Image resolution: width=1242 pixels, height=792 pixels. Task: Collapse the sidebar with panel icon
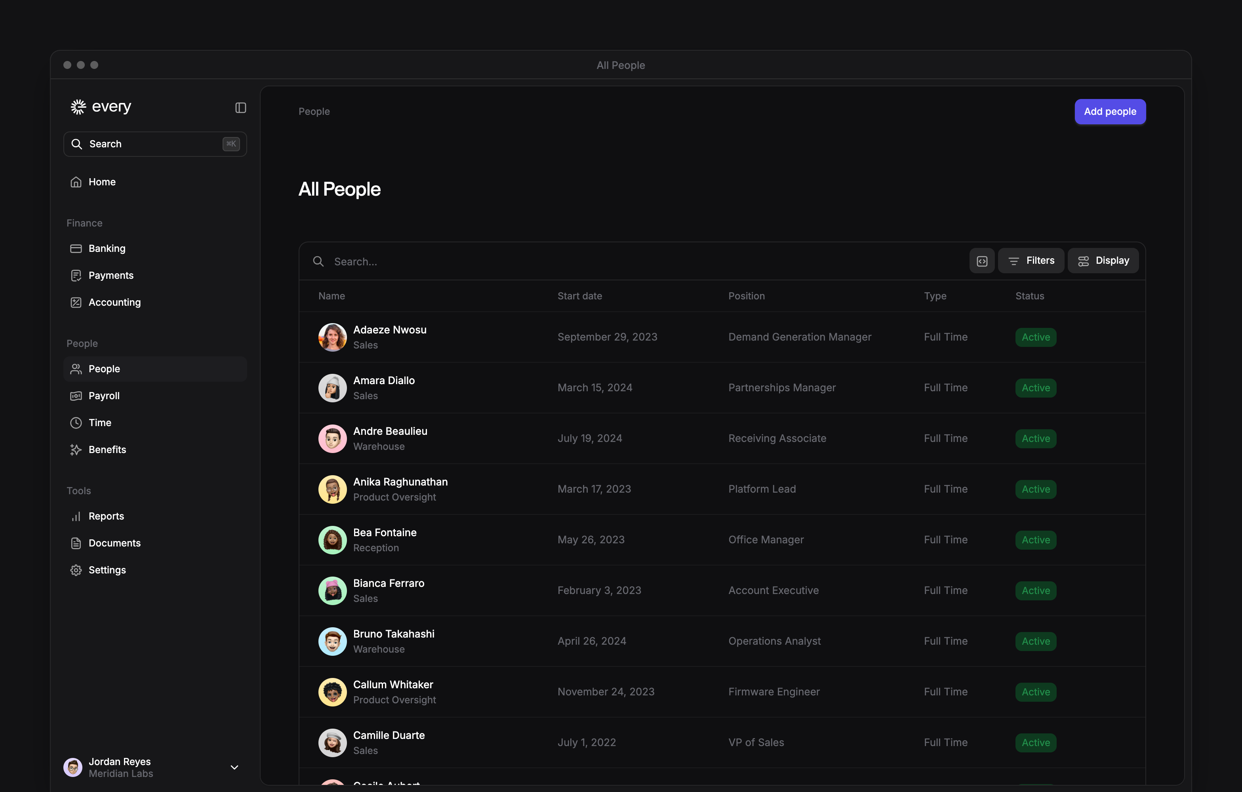pyautogui.click(x=240, y=107)
